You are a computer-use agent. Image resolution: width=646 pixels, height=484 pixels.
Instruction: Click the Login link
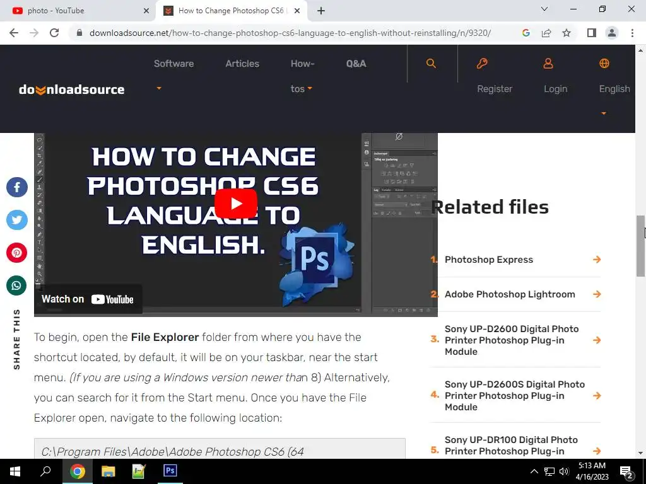point(555,89)
